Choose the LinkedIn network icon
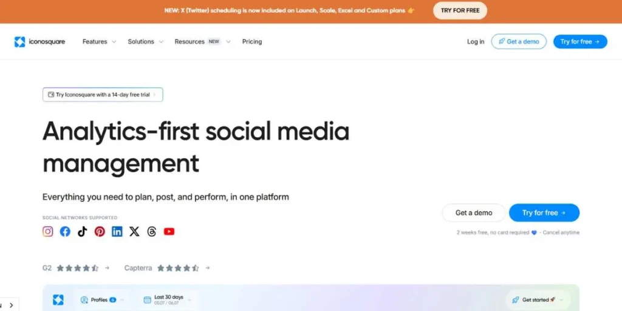This screenshot has width=622, height=311. pyautogui.click(x=117, y=231)
